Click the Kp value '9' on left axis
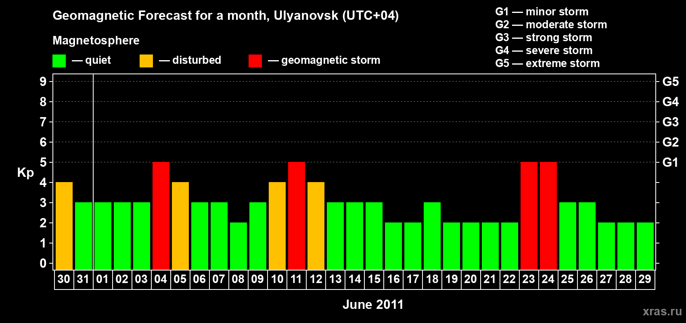Screen dimensions: 686x323 pos(43,82)
